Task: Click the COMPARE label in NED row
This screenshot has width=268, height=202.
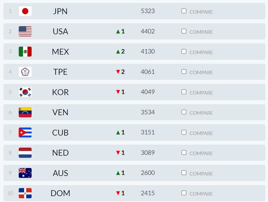Action: click(201, 153)
